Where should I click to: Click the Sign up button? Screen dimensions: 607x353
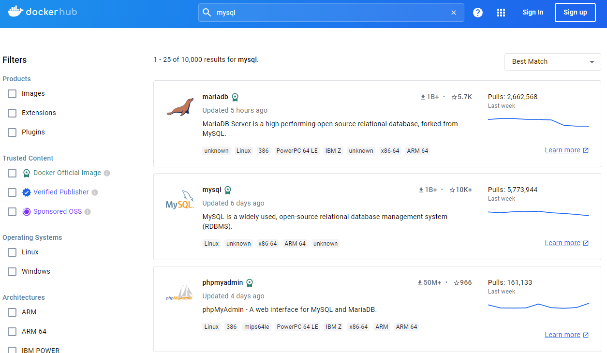tap(575, 13)
